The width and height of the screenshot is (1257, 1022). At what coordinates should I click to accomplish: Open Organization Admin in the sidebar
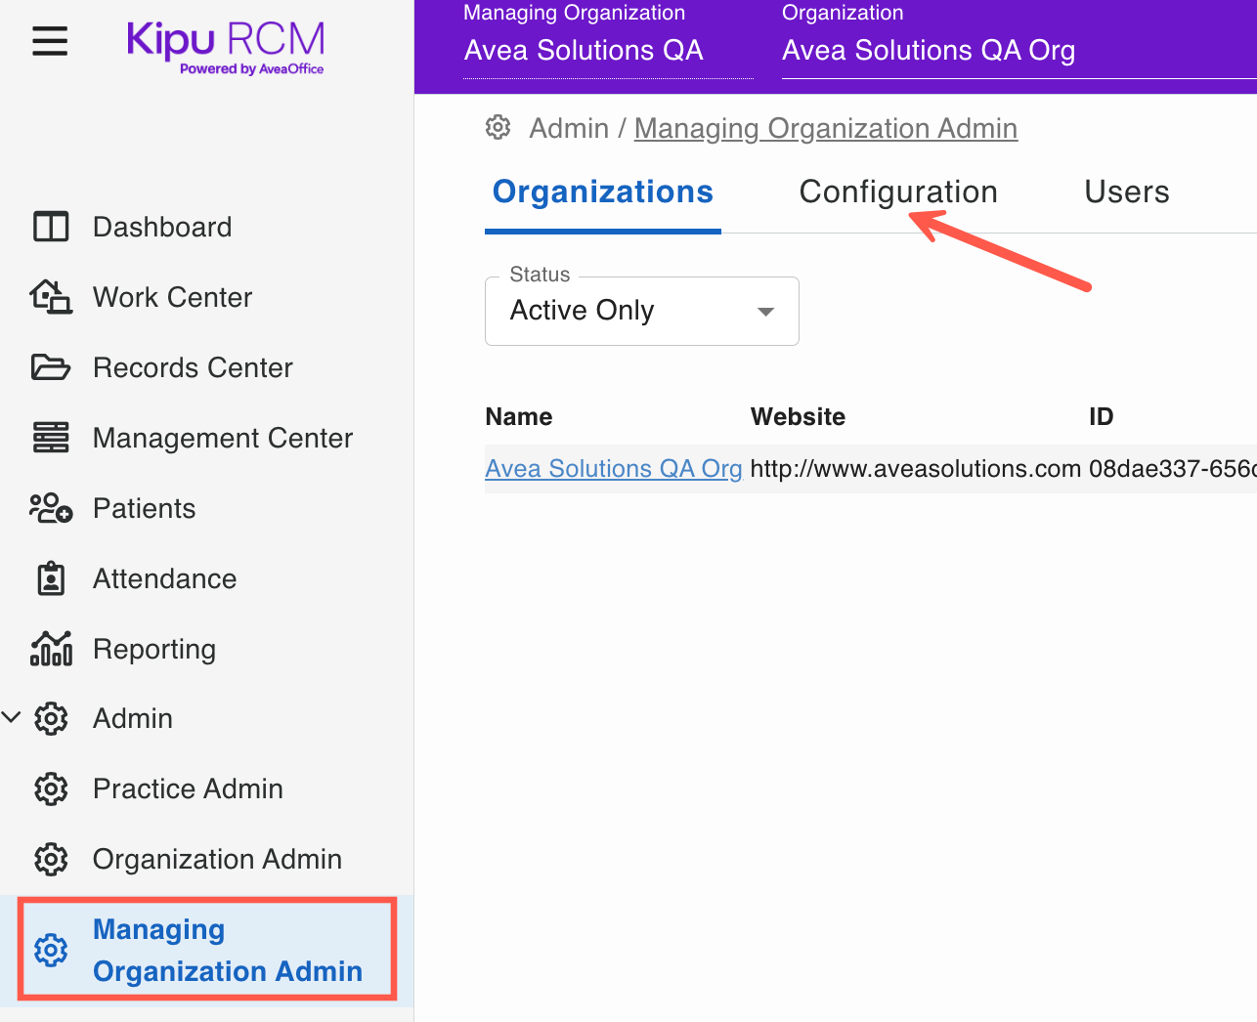(217, 859)
